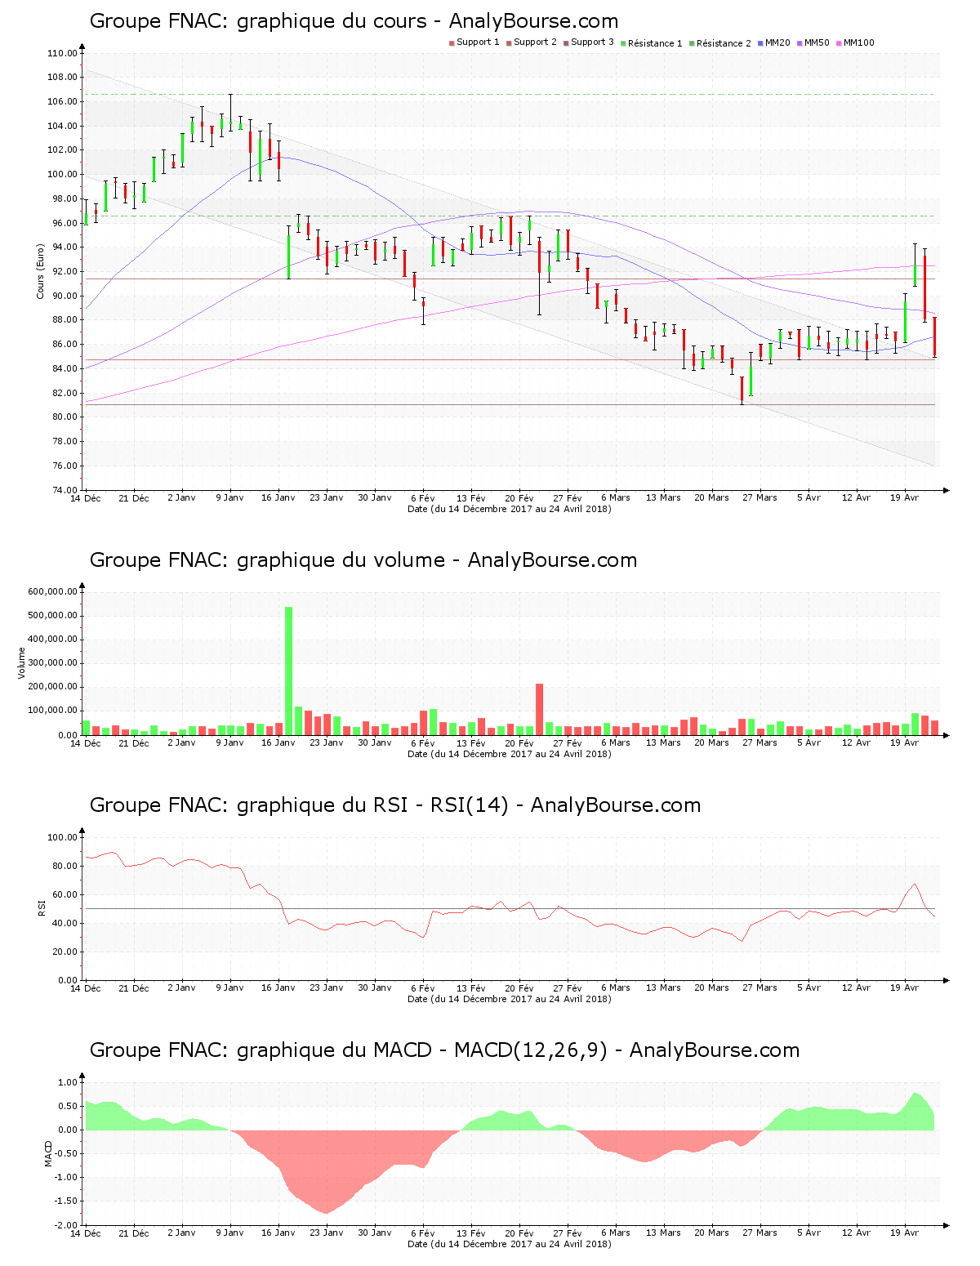Select the 'Support 2' legend label
The width and height of the screenshot is (980, 1266).
pos(535,42)
